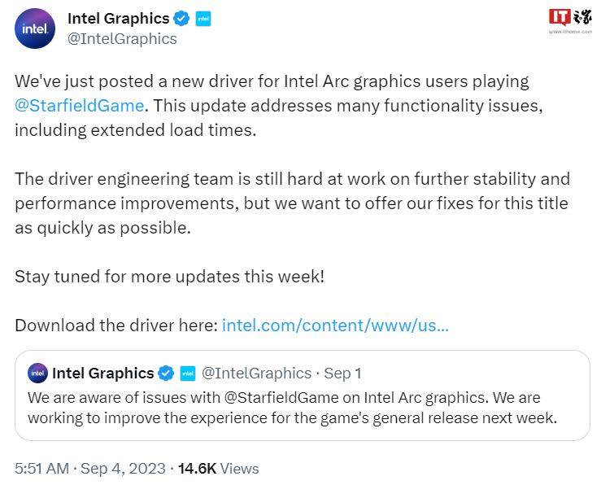Open the quoted tweet about Starfield issues

tap(301, 408)
